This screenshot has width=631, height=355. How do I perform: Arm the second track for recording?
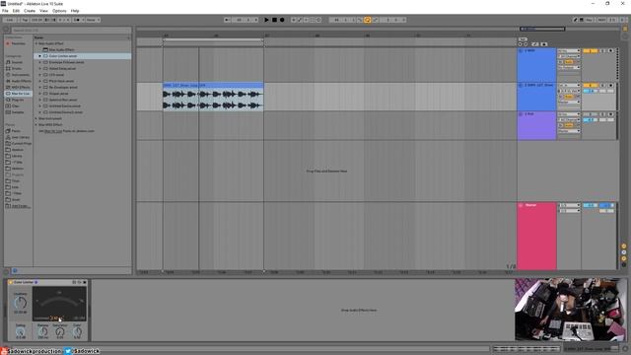coord(611,86)
